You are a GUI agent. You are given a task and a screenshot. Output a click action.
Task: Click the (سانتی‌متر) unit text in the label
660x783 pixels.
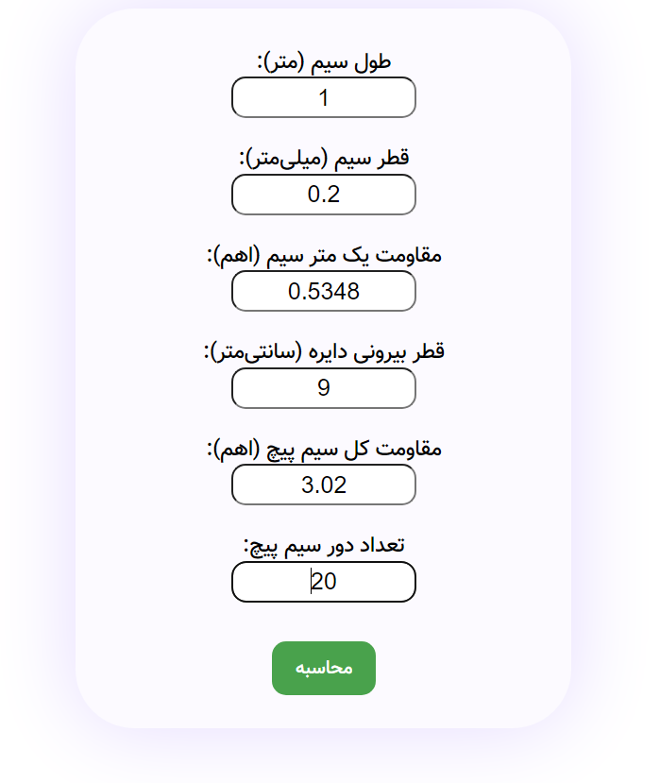coord(253,352)
